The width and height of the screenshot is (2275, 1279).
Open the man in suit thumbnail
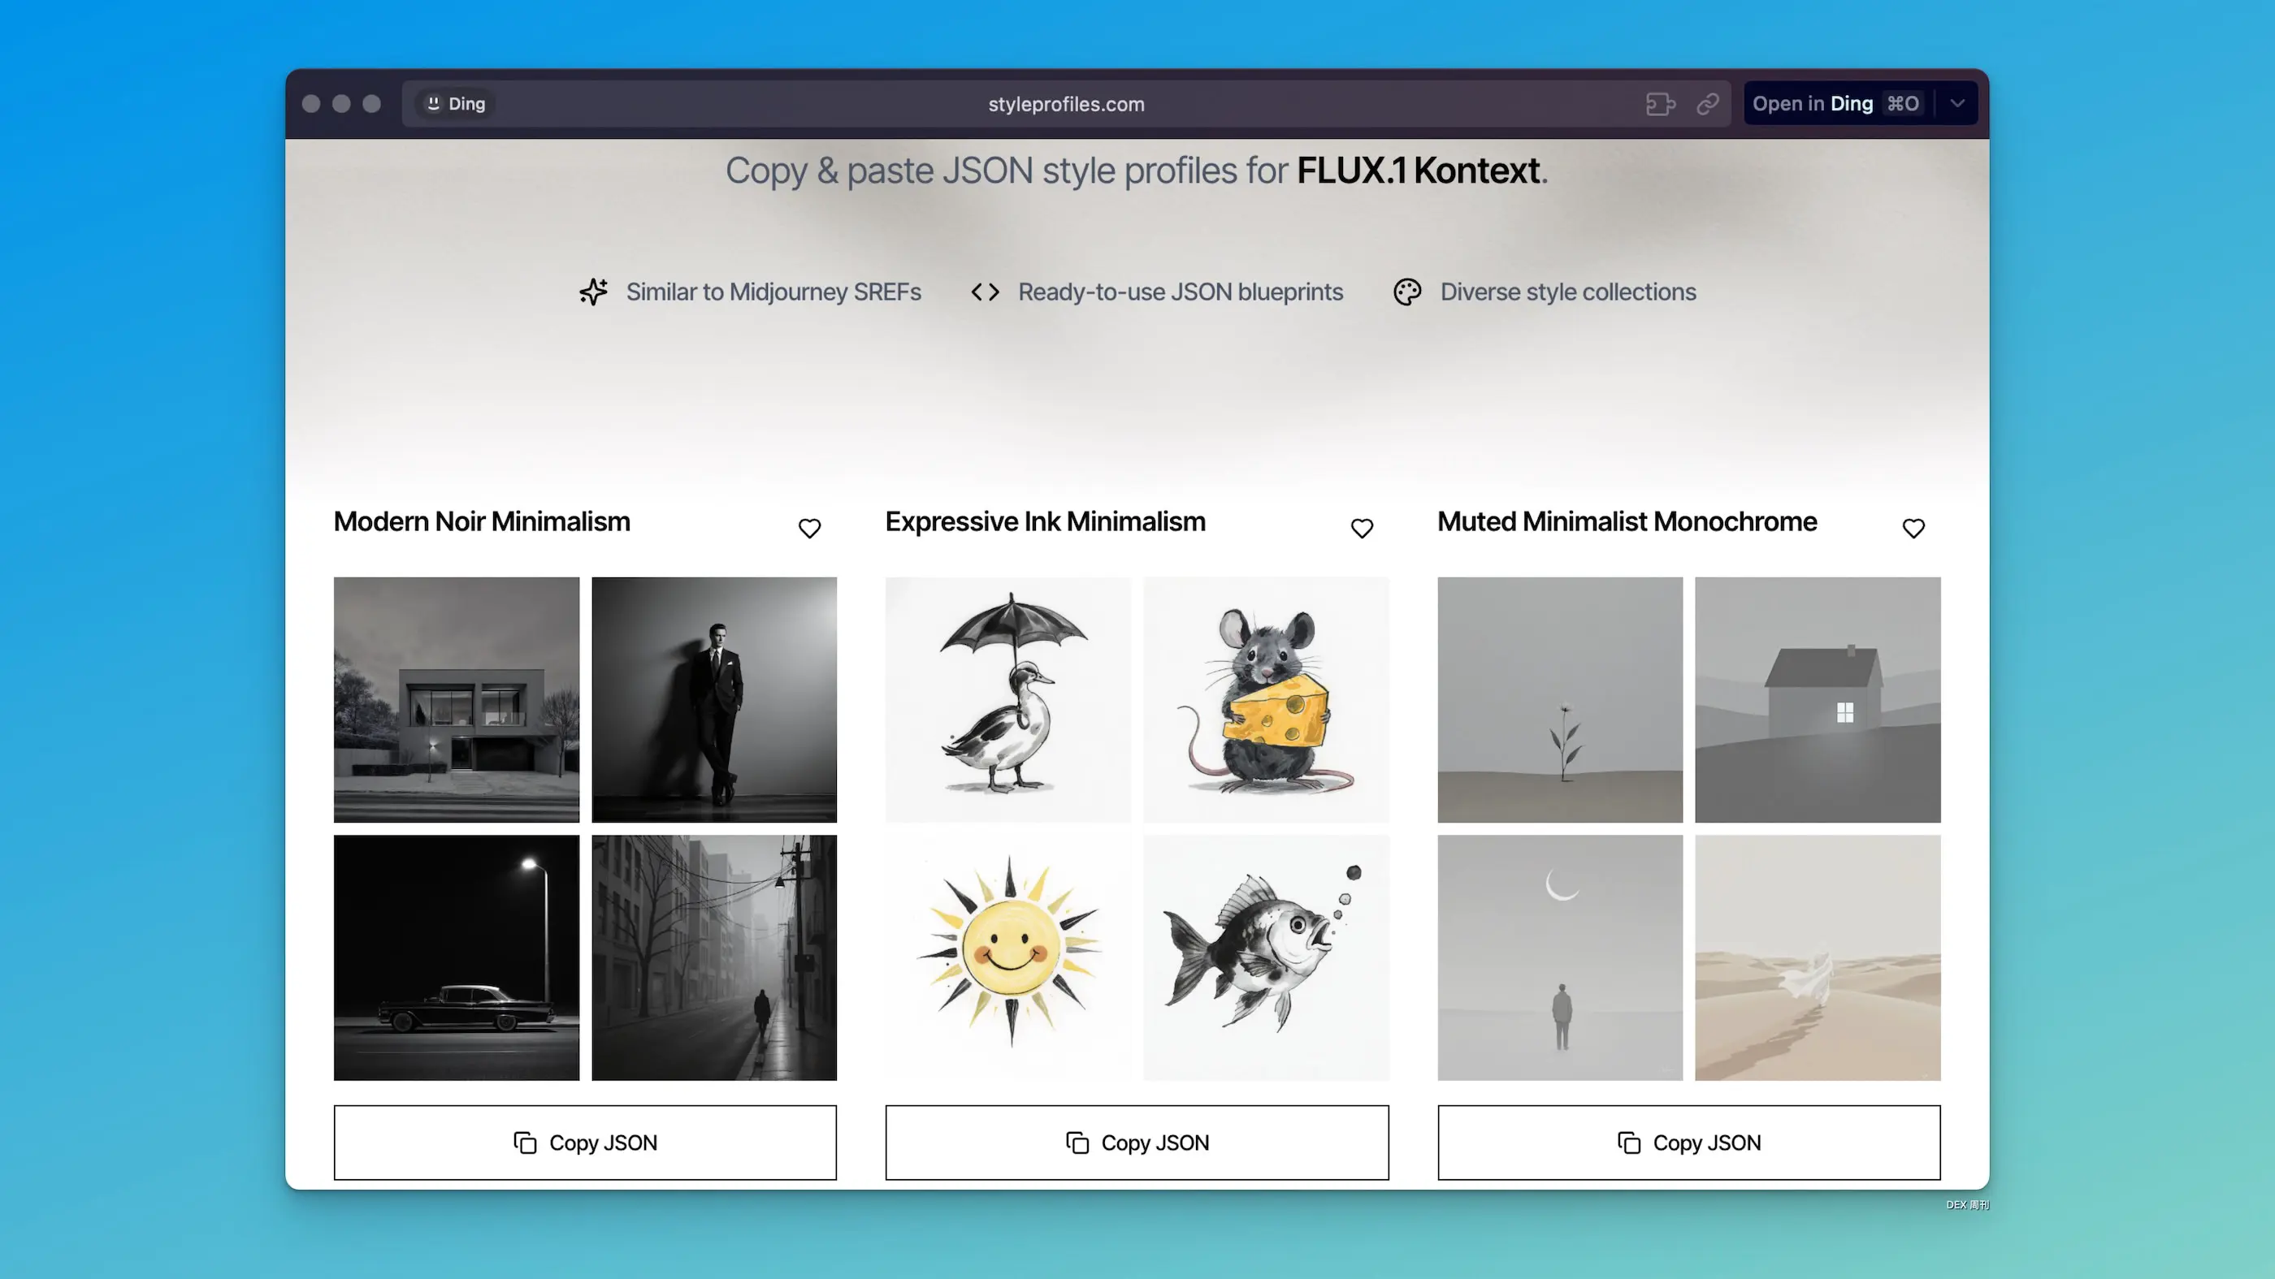point(713,699)
